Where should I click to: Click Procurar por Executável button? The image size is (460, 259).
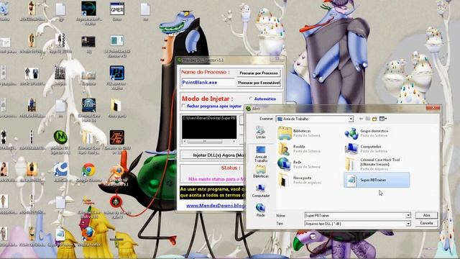pos(259,83)
